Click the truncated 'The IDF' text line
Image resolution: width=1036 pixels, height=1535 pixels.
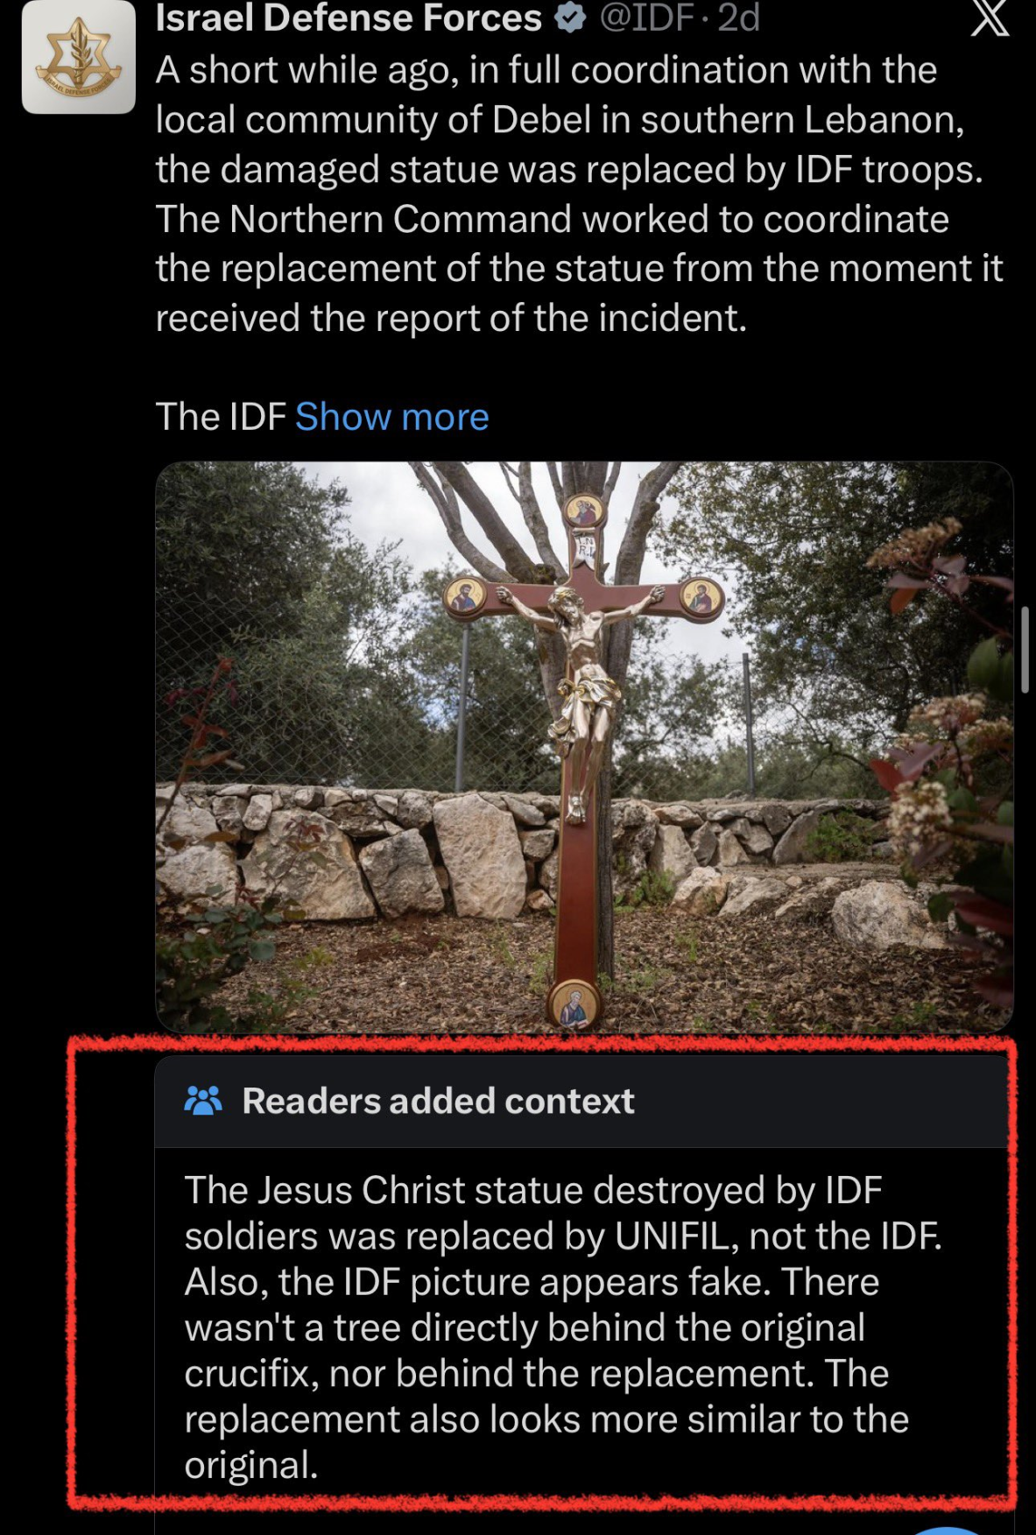coord(221,417)
